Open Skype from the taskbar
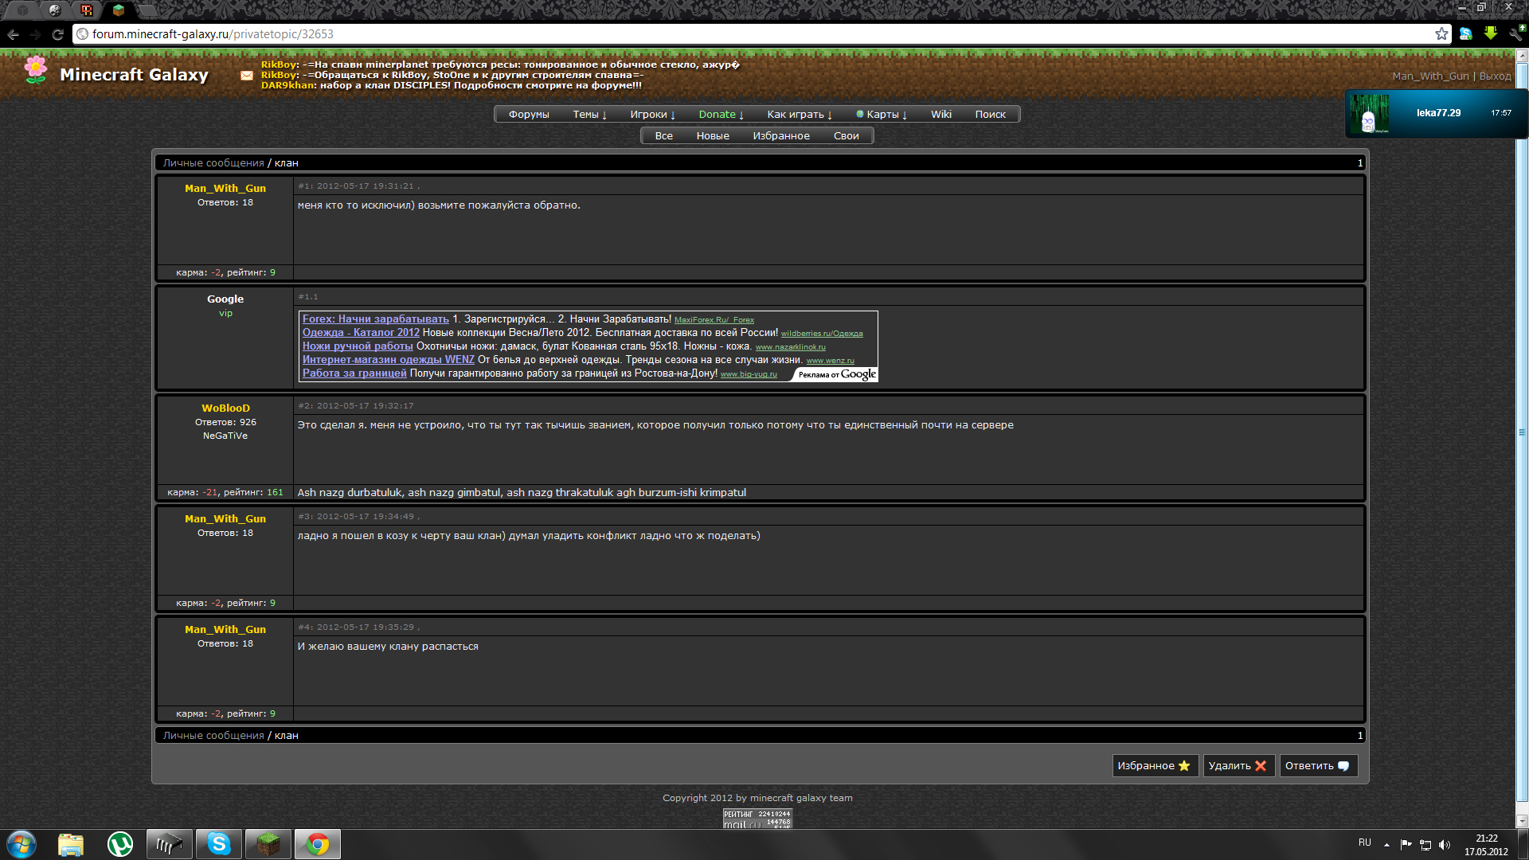Image resolution: width=1529 pixels, height=860 pixels. point(219,844)
